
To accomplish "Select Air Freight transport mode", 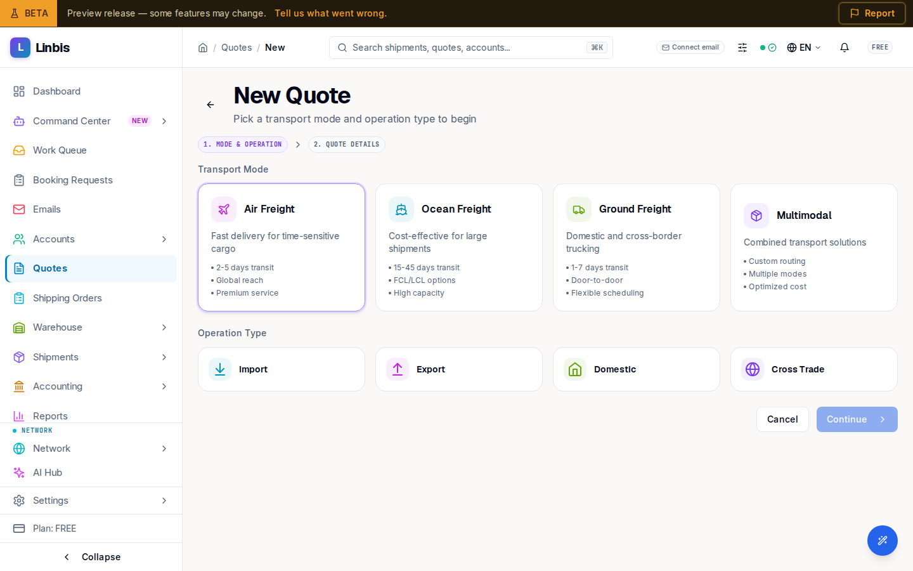I will [282, 247].
